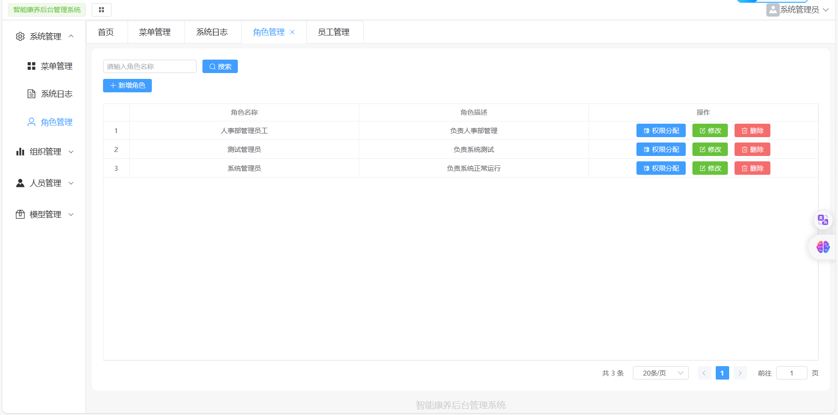This screenshot has height=415, width=838.
Task: Click the 人事部管理员工 role name cell
Action: tap(244, 130)
